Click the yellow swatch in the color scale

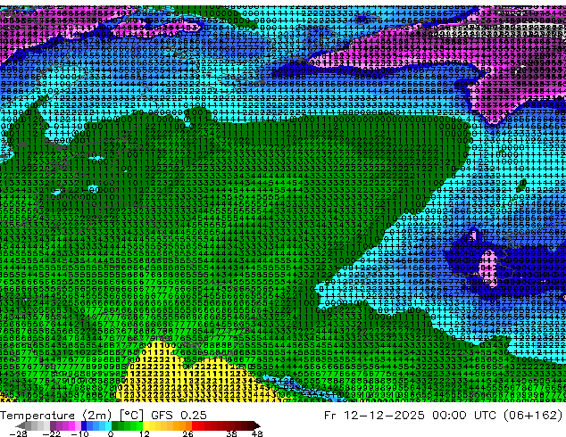coord(146,425)
